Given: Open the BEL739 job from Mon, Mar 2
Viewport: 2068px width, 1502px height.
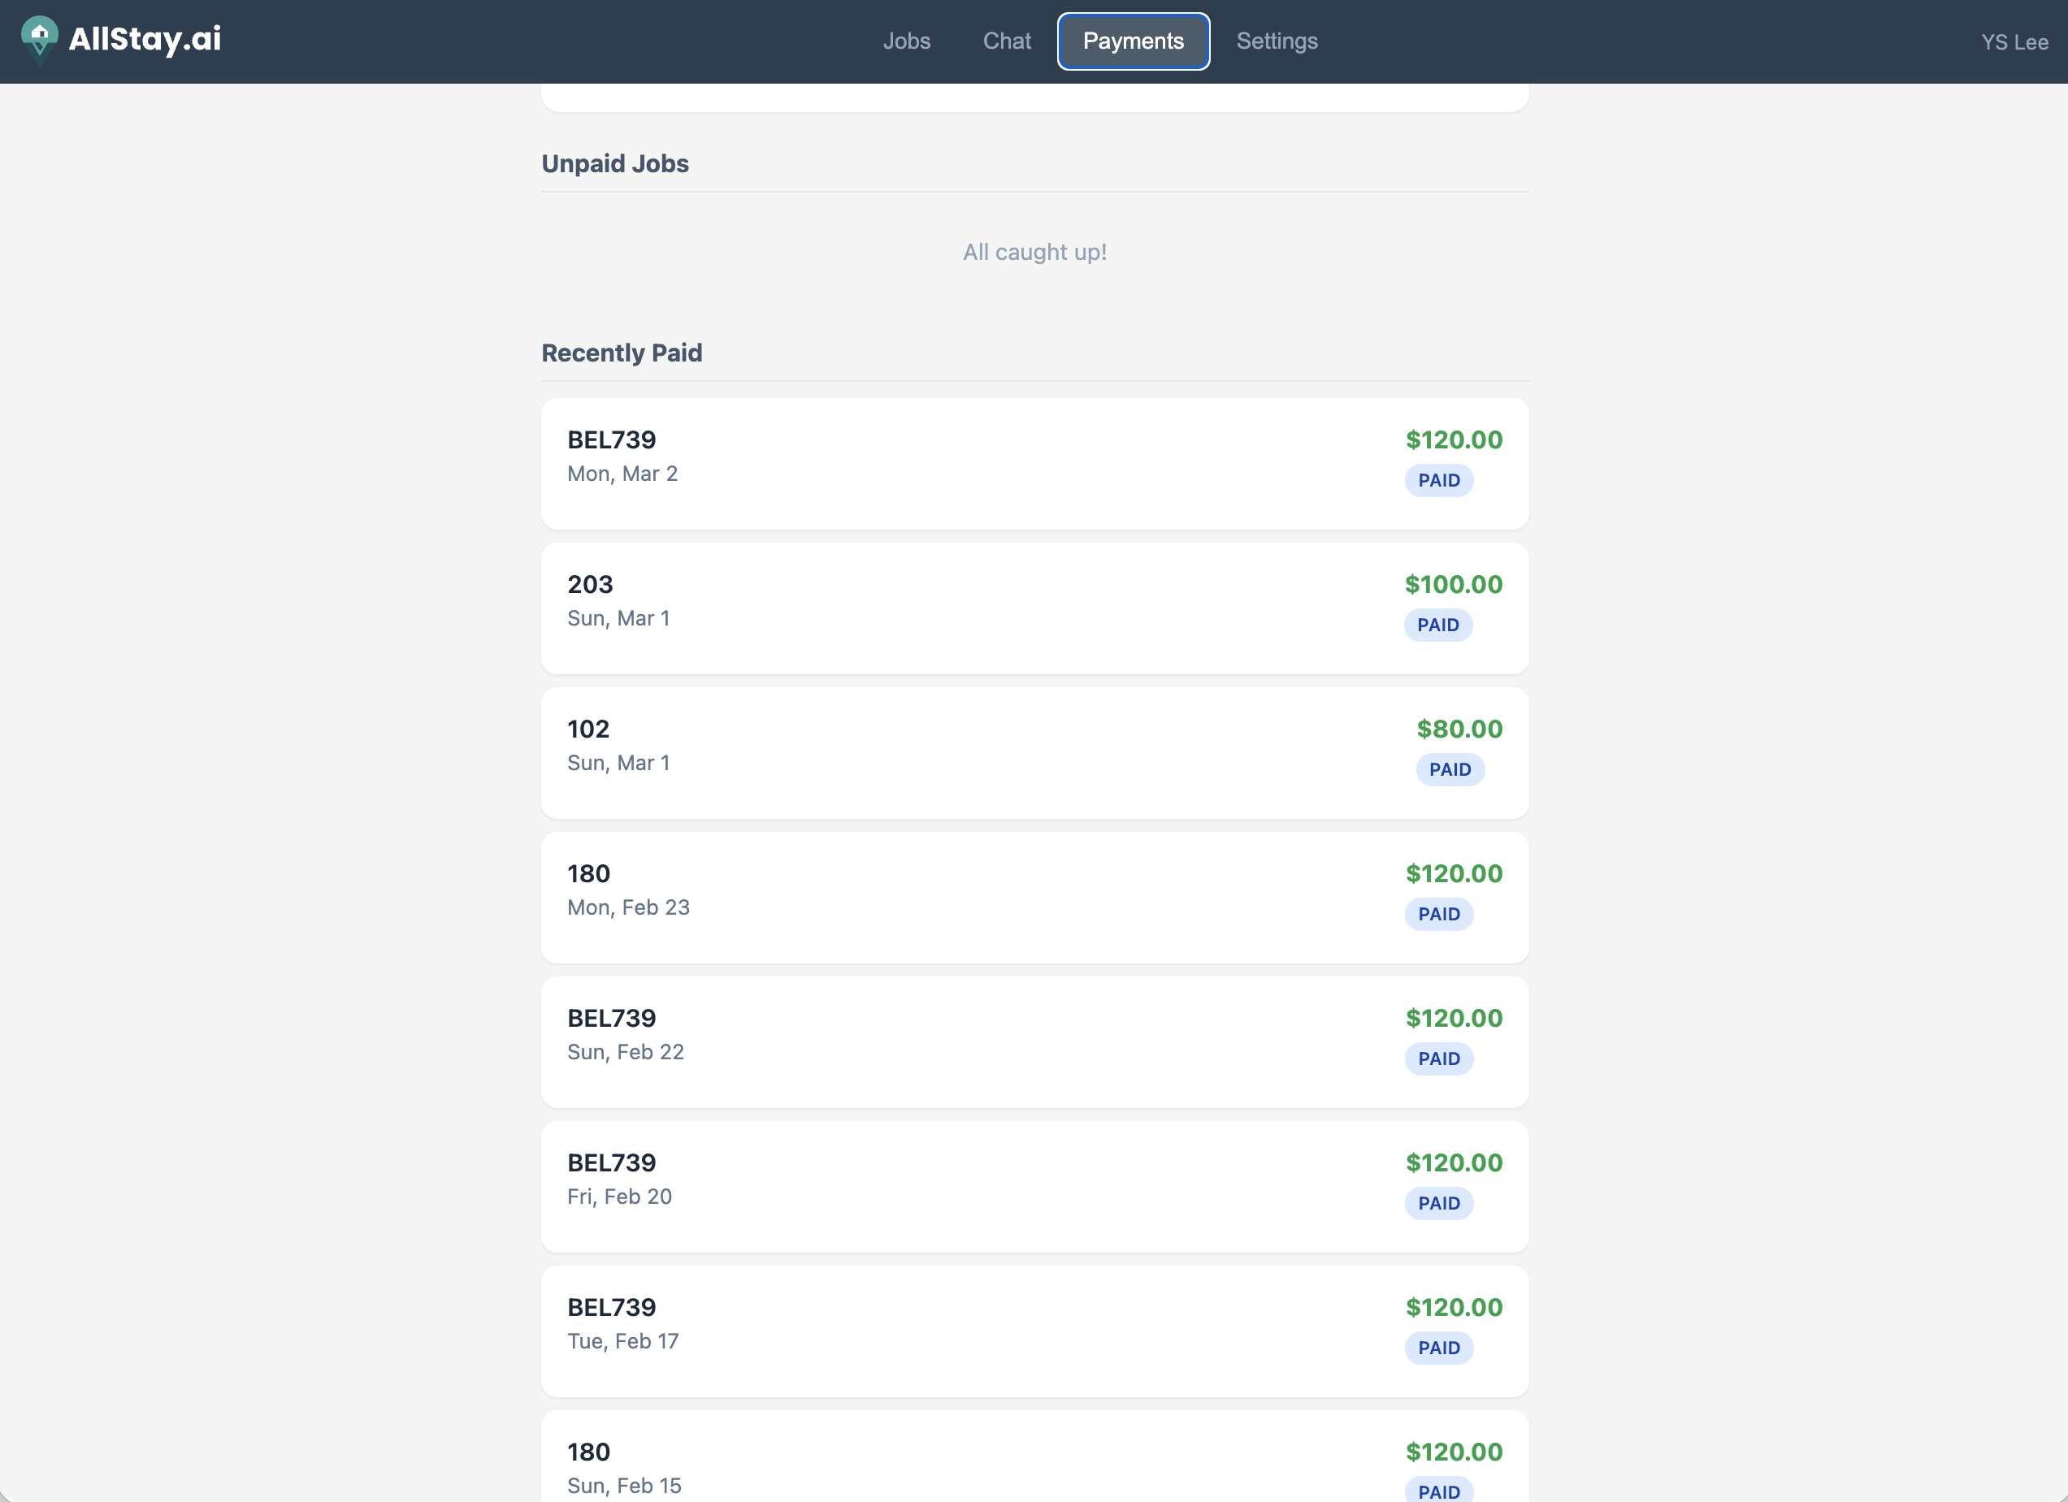Looking at the screenshot, I should tap(1034, 464).
